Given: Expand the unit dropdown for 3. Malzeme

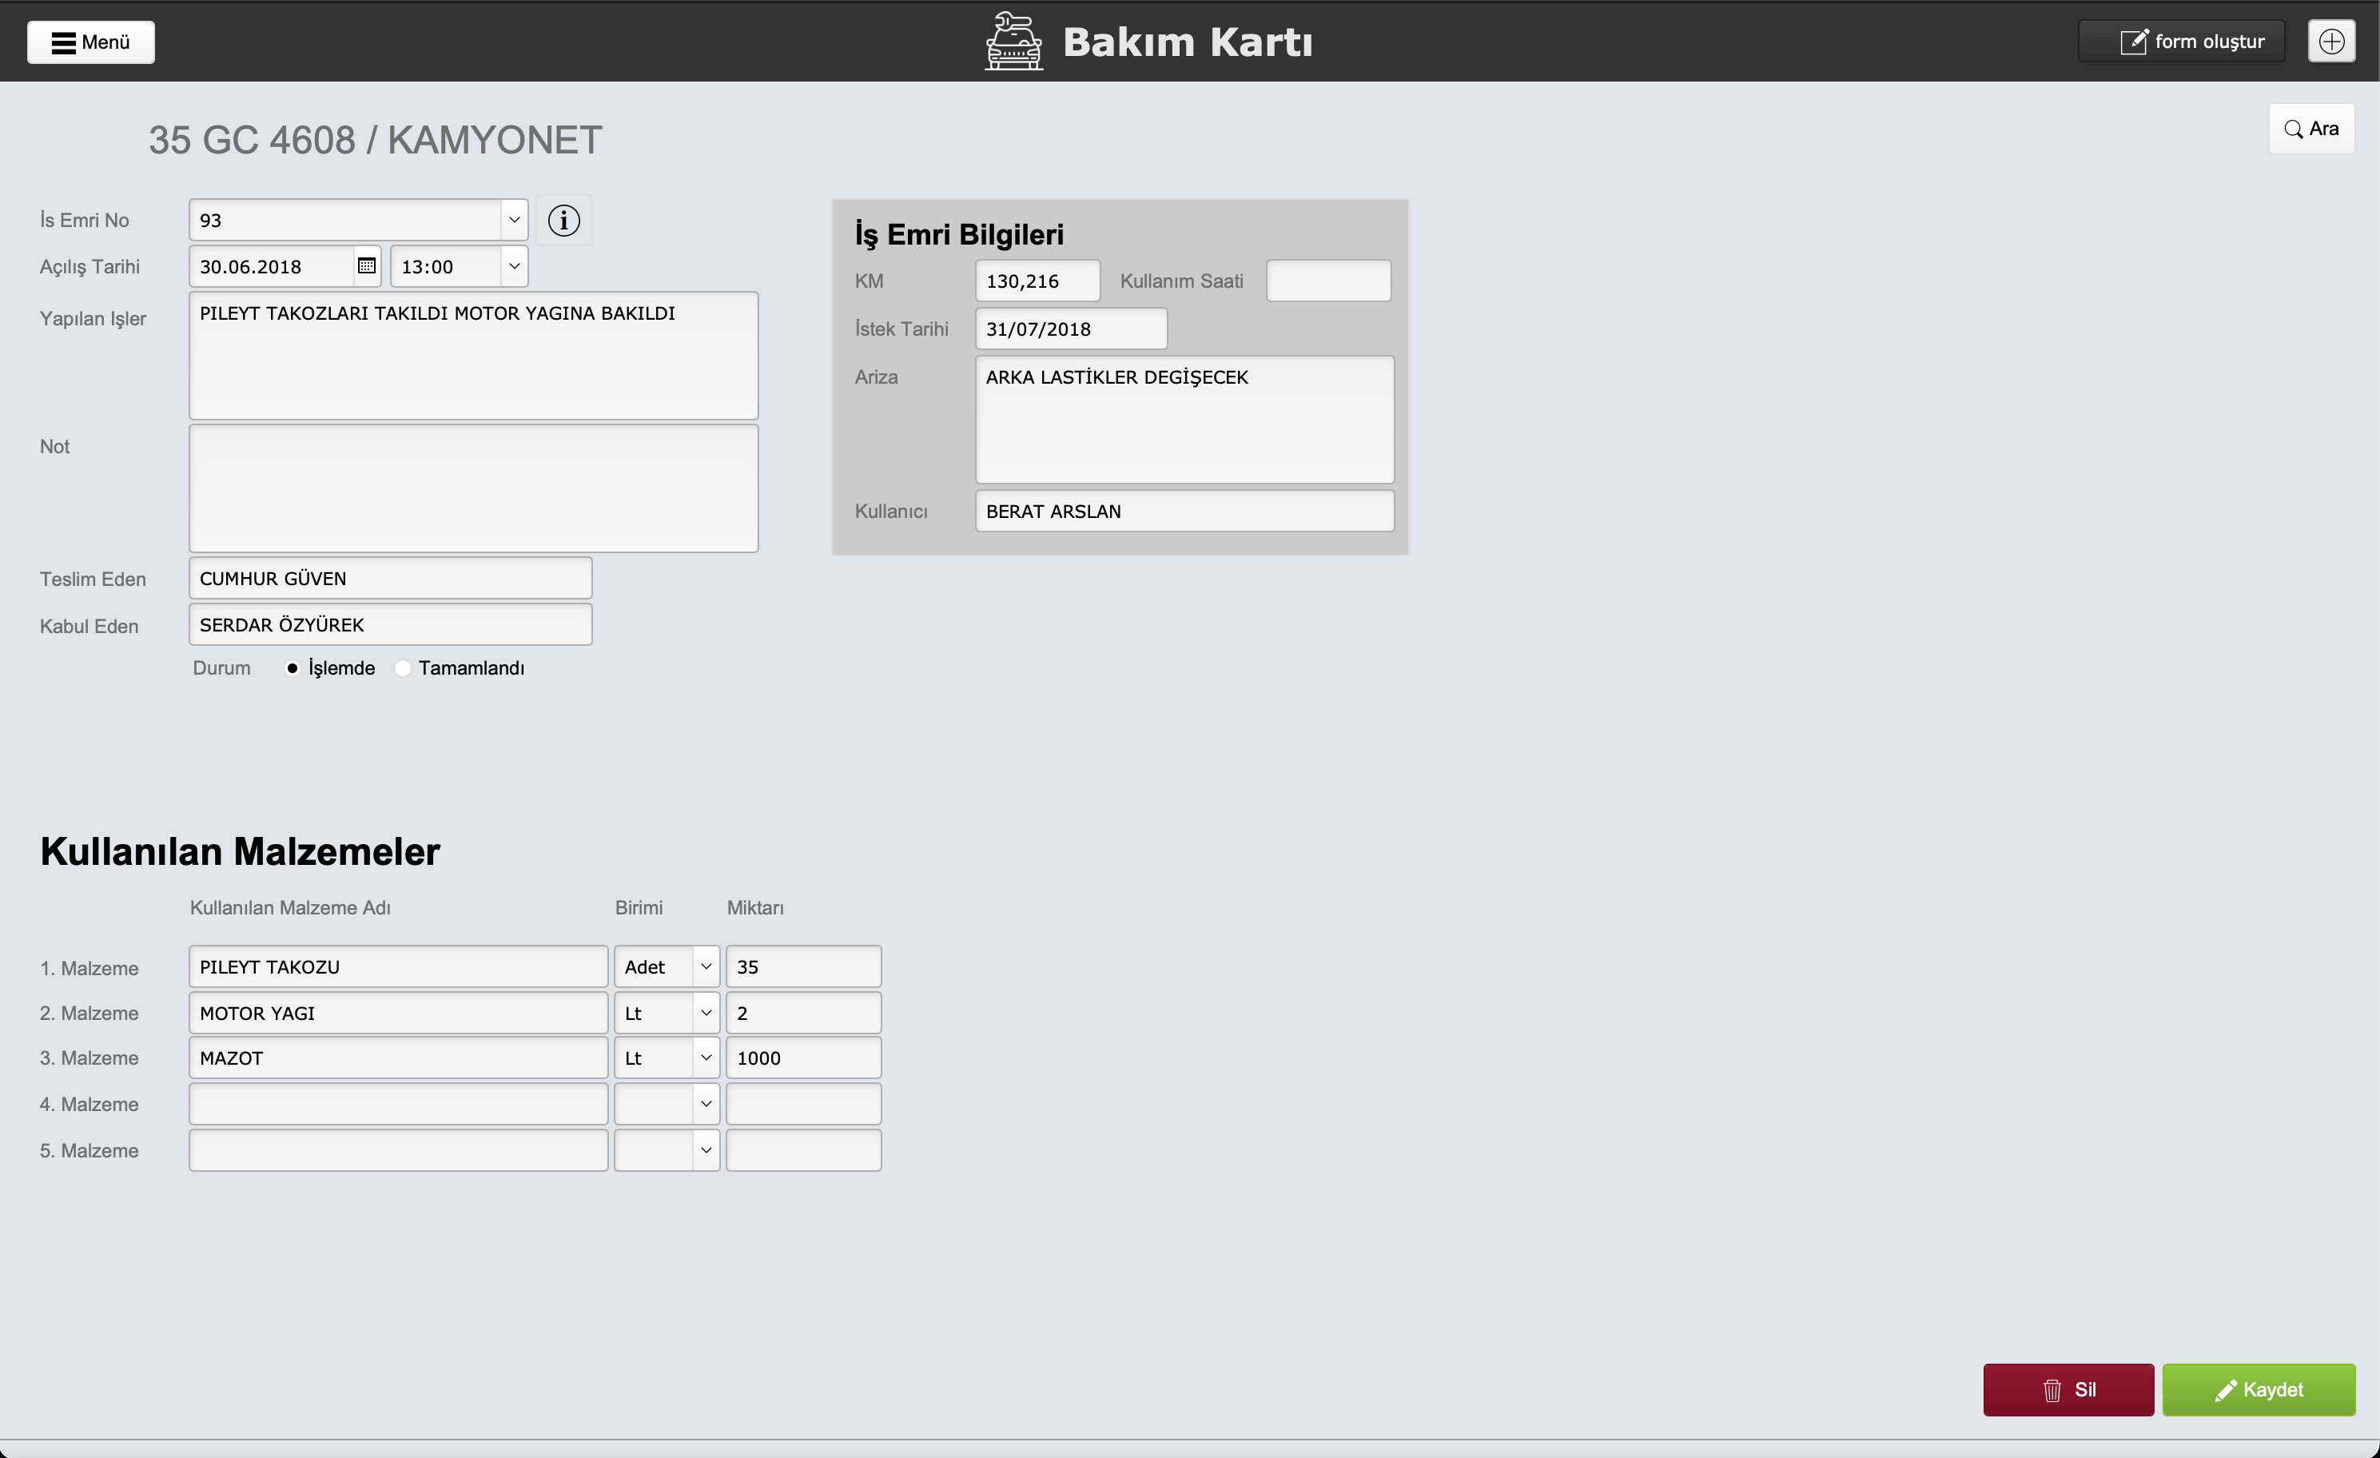Looking at the screenshot, I should click(705, 1058).
